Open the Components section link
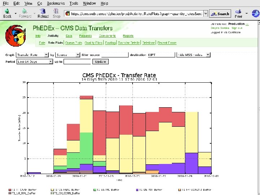Screen dimensions: 260x195 pos(107,36)
